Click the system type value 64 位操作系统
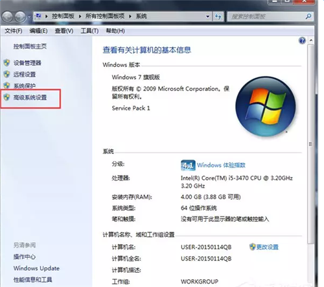Image resolution: width=324 pixels, height=287 pixels. point(199,208)
